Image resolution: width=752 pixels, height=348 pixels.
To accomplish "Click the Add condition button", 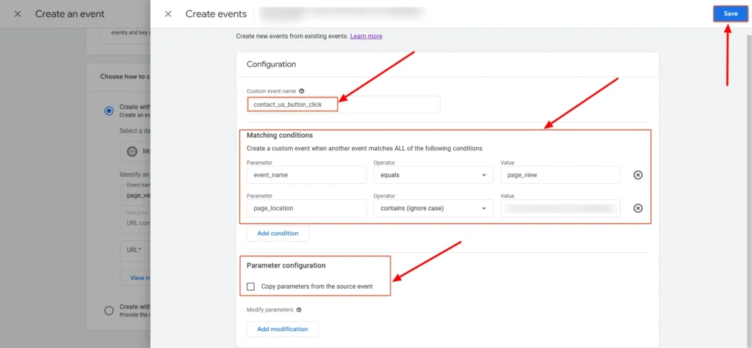I will click(278, 233).
